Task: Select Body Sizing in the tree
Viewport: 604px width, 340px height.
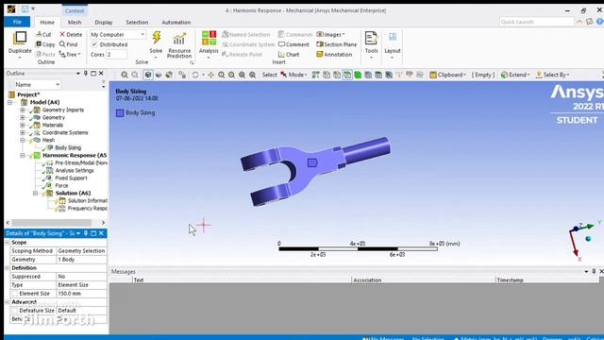Action: pyautogui.click(x=68, y=147)
